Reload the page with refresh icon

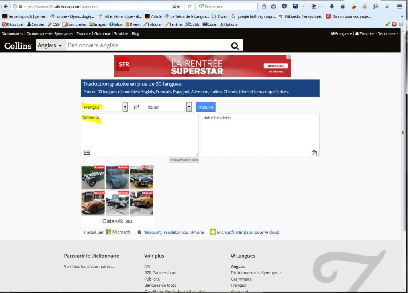tap(190, 6)
